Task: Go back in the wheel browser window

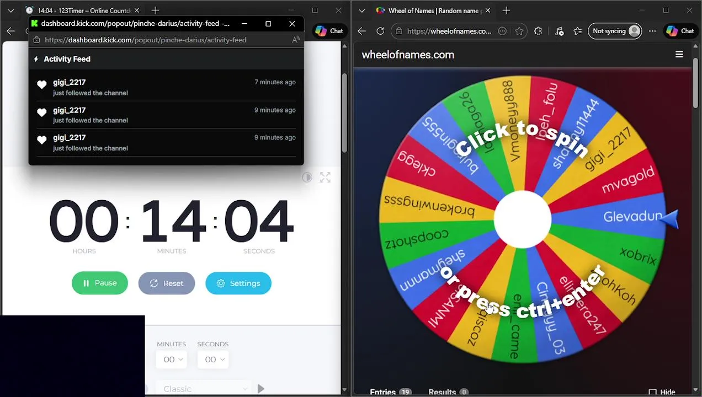Action: click(361, 31)
